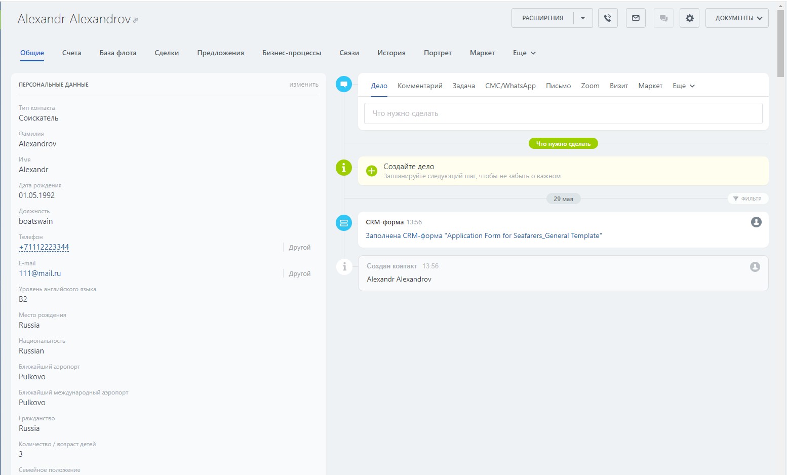Click the link icon beside contact name
Viewport: 787px width, 475px height.
[x=136, y=20]
